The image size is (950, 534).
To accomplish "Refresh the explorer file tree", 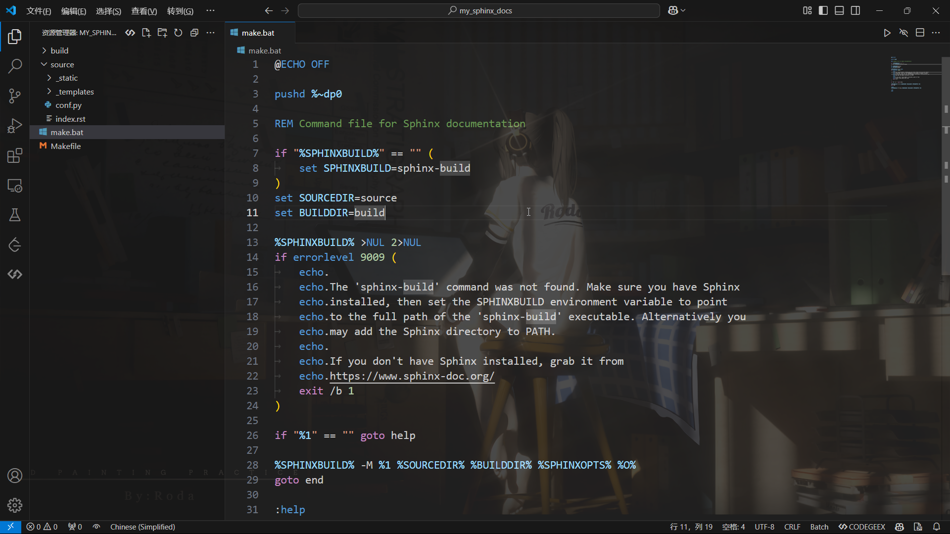I will [x=178, y=33].
